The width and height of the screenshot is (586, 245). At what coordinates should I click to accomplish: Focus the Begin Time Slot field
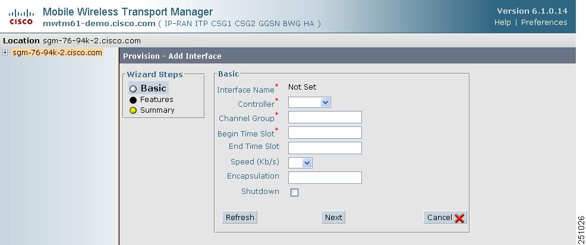324,132
